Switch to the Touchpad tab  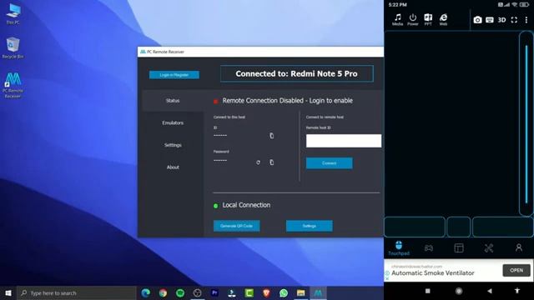(399, 248)
